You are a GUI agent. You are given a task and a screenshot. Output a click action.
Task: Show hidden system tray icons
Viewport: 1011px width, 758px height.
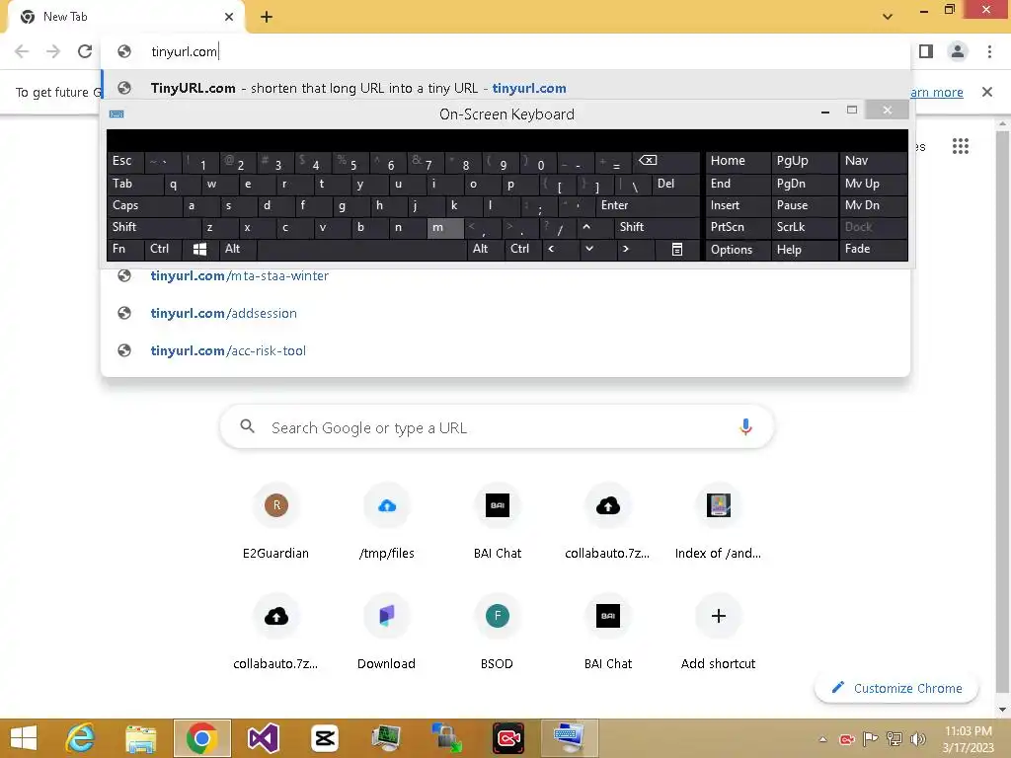tap(822, 739)
